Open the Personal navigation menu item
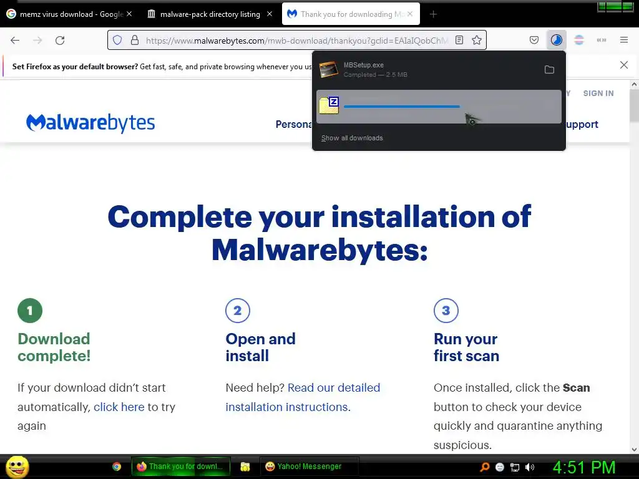639x479 pixels. coord(294,125)
